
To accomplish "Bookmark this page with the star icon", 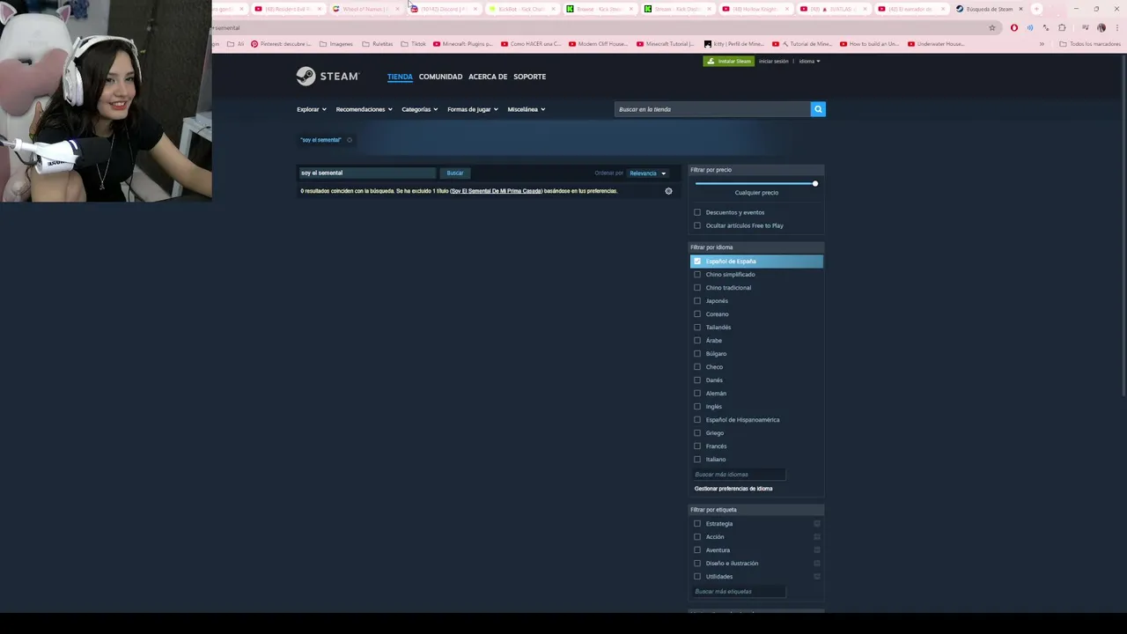I will pyautogui.click(x=992, y=28).
